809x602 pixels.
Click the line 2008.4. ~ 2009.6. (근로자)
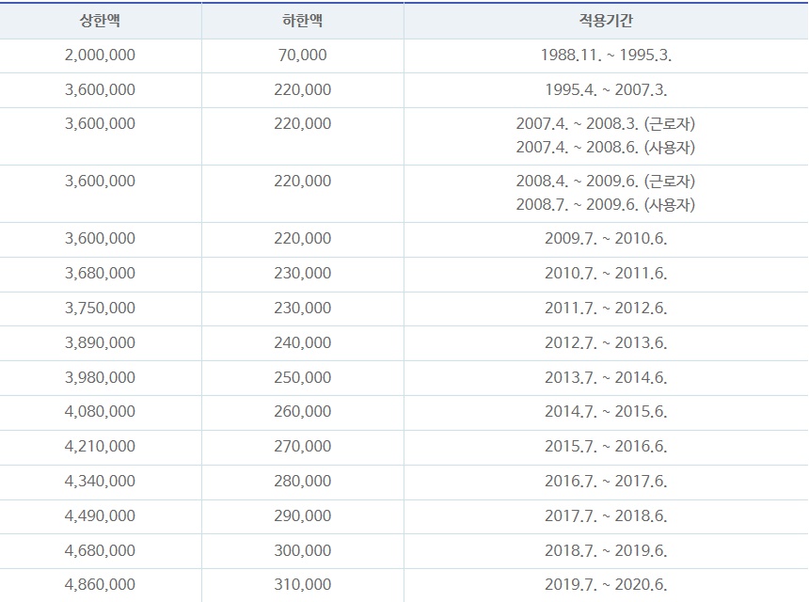click(606, 181)
